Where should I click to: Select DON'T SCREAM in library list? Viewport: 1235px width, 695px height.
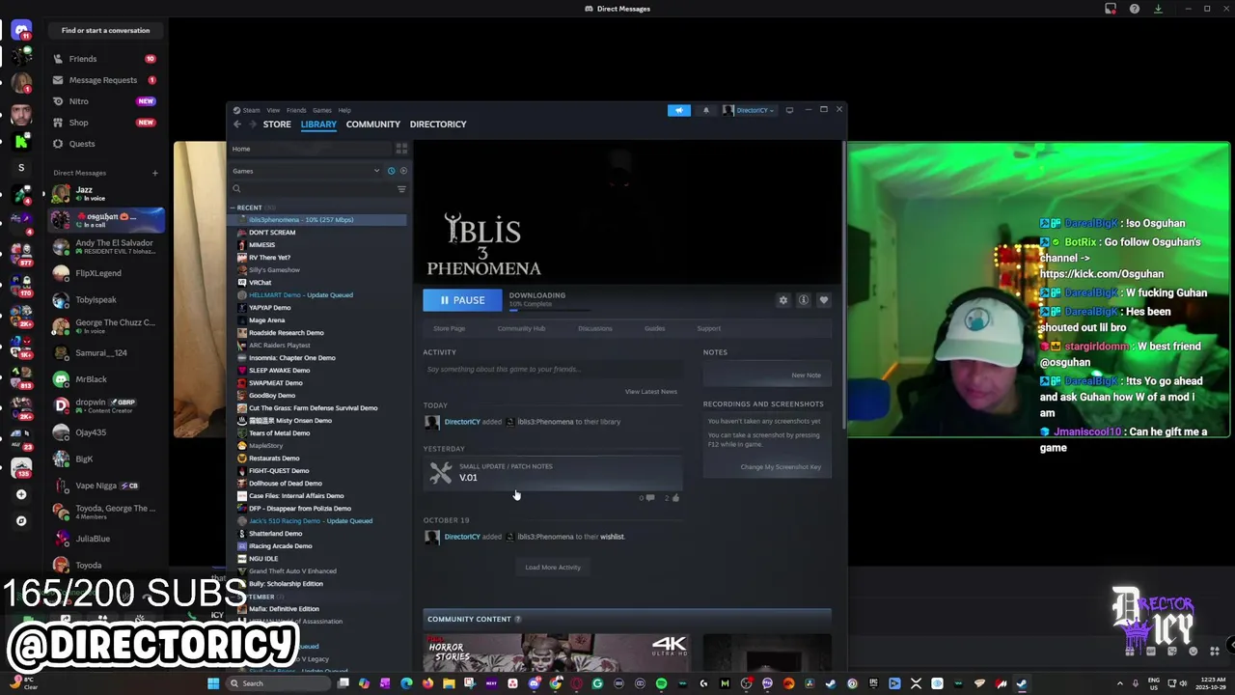272,233
